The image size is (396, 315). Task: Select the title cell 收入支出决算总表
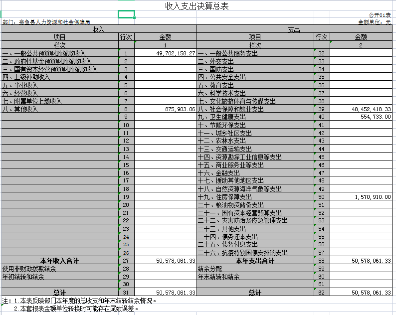(197, 6)
